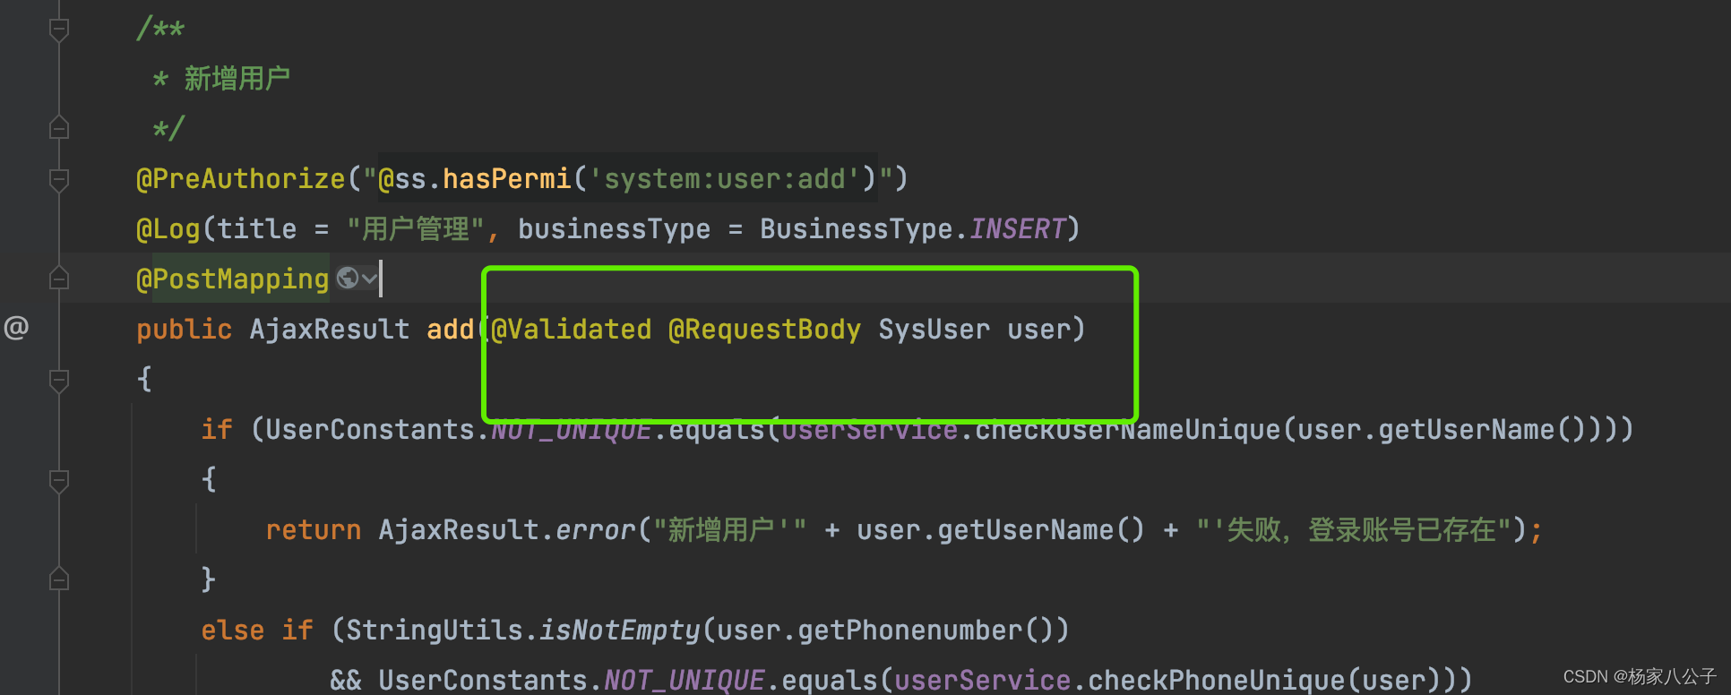The height and width of the screenshot is (695, 1731).
Task: Collapse the Javadoc at the /** line
Action: pos(59,30)
